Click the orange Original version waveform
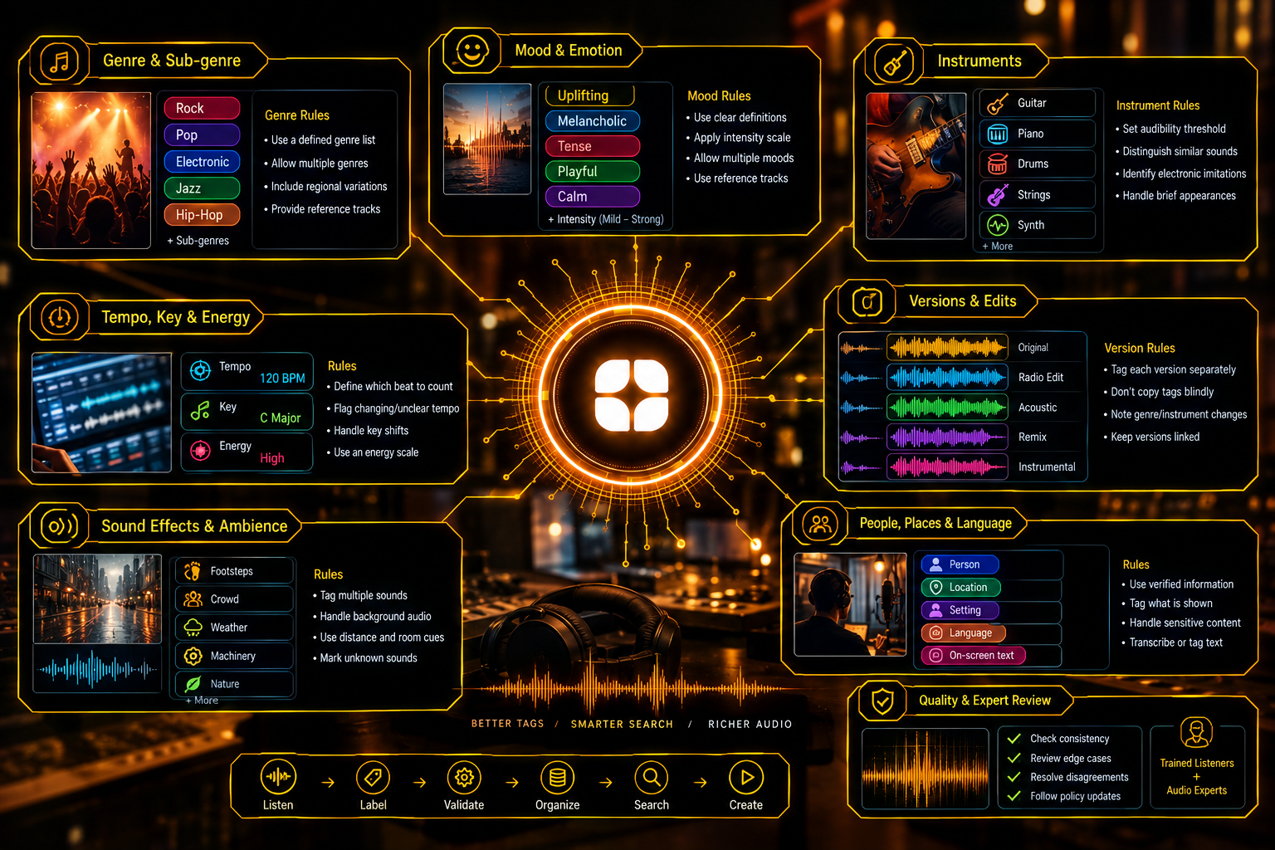The width and height of the screenshot is (1275, 850). [x=947, y=348]
